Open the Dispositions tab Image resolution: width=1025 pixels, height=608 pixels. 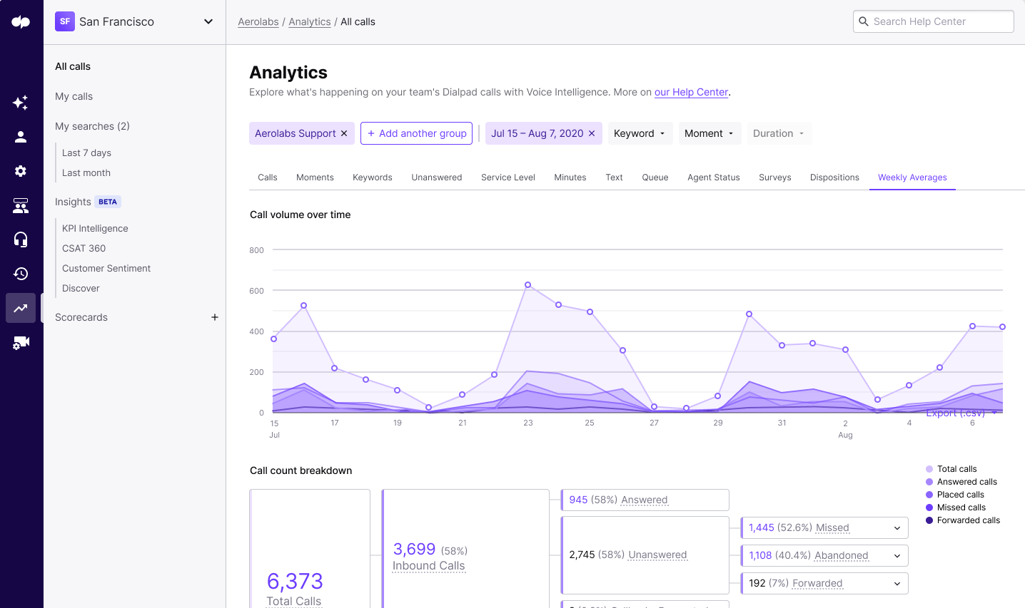[x=834, y=177]
